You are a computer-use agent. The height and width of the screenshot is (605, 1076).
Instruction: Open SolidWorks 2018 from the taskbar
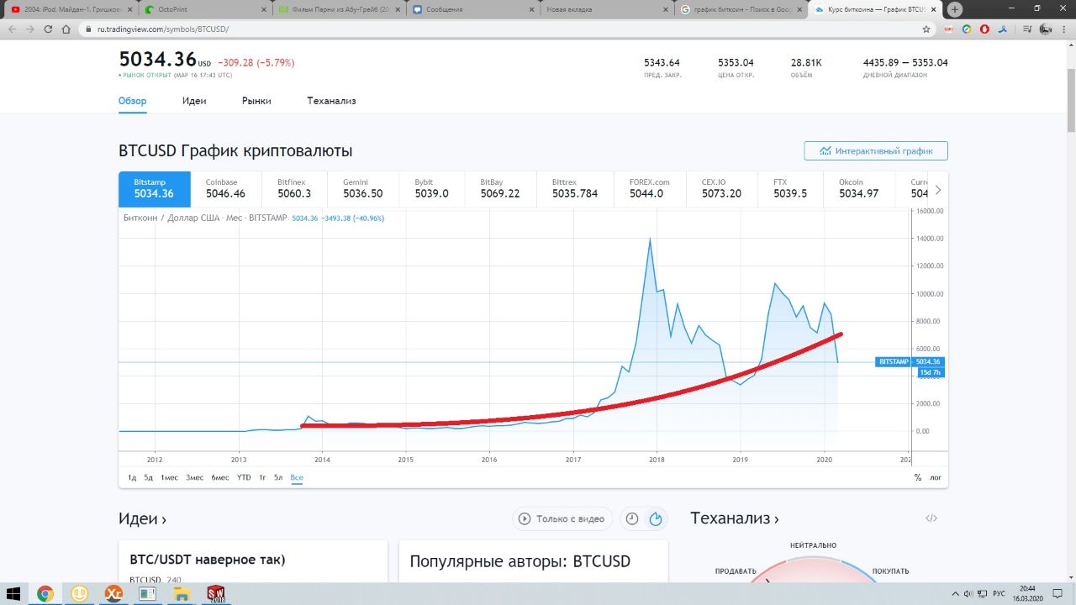216,593
